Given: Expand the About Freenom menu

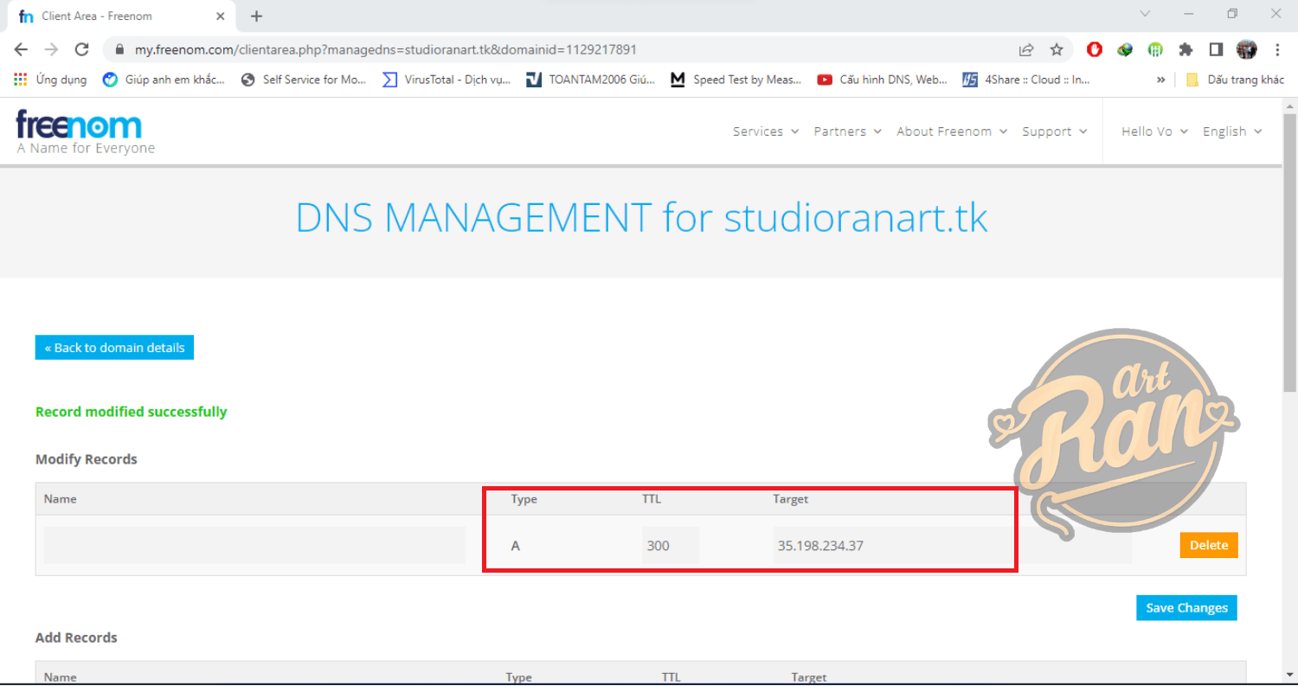Looking at the screenshot, I should point(952,131).
